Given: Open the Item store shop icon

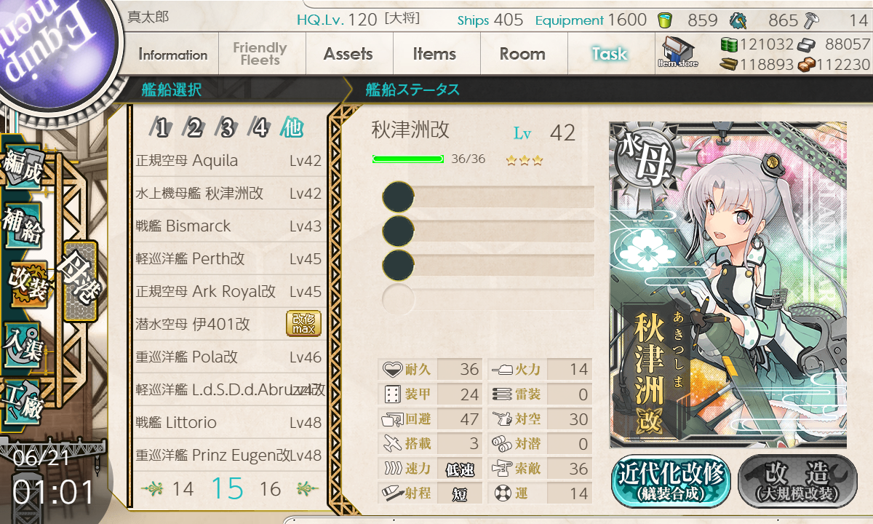Looking at the screenshot, I should [678, 52].
